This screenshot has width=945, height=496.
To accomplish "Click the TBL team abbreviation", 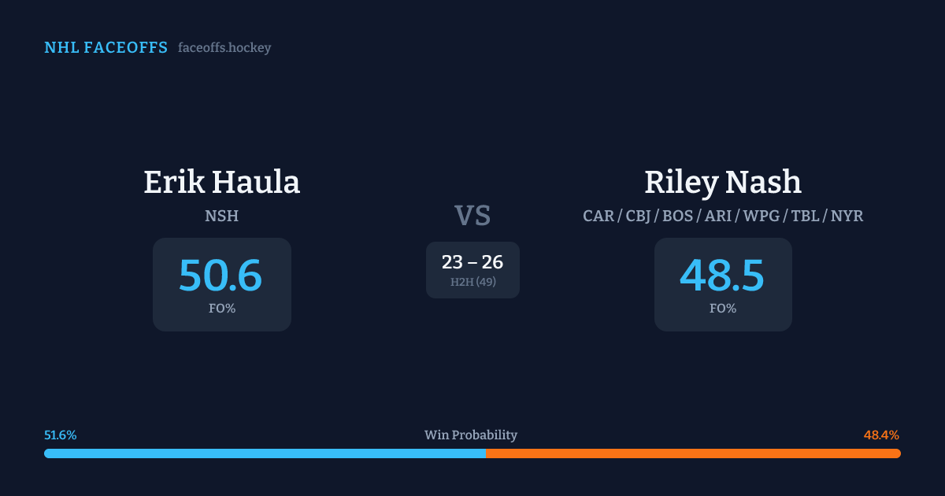I will pyautogui.click(x=803, y=216).
